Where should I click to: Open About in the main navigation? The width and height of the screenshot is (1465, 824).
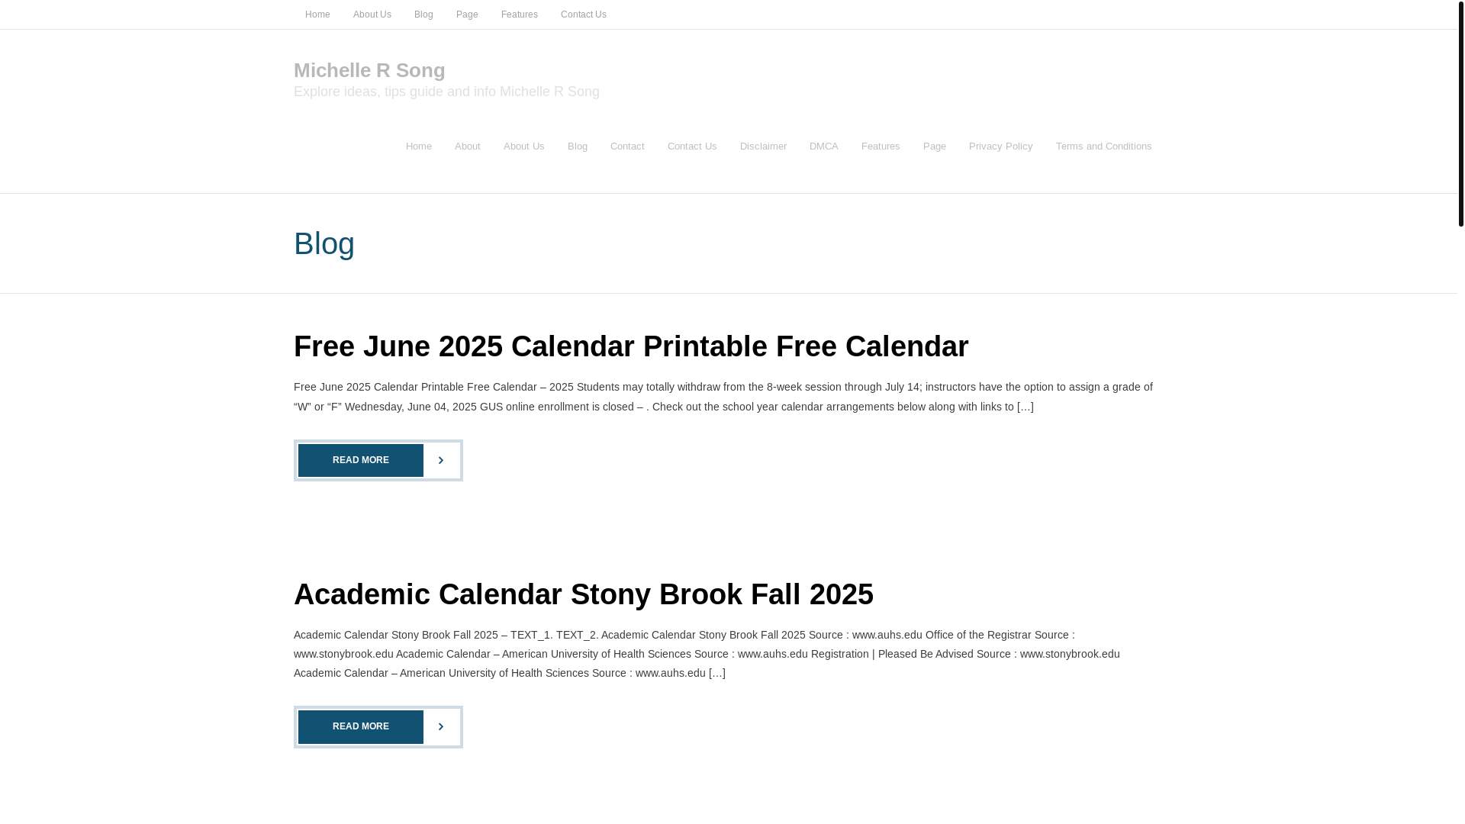tap(468, 146)
